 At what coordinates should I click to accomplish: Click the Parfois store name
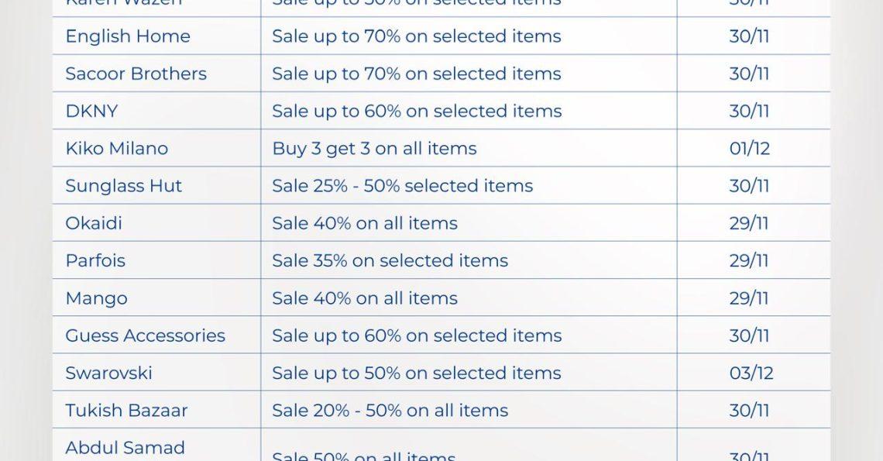click(95, 260)
